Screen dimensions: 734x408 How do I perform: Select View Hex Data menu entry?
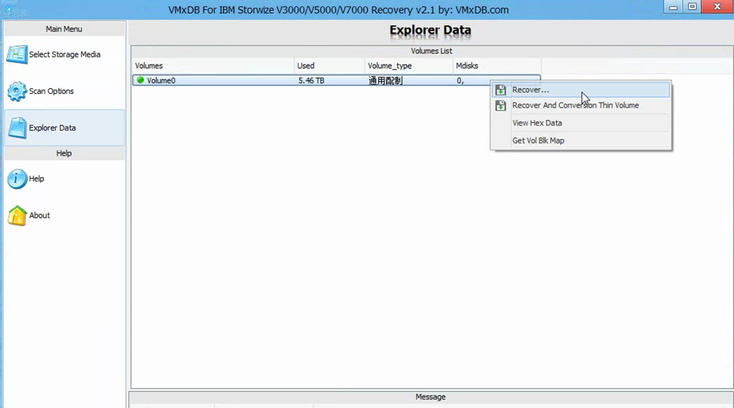pyautogui.click(x=581, y=123)
